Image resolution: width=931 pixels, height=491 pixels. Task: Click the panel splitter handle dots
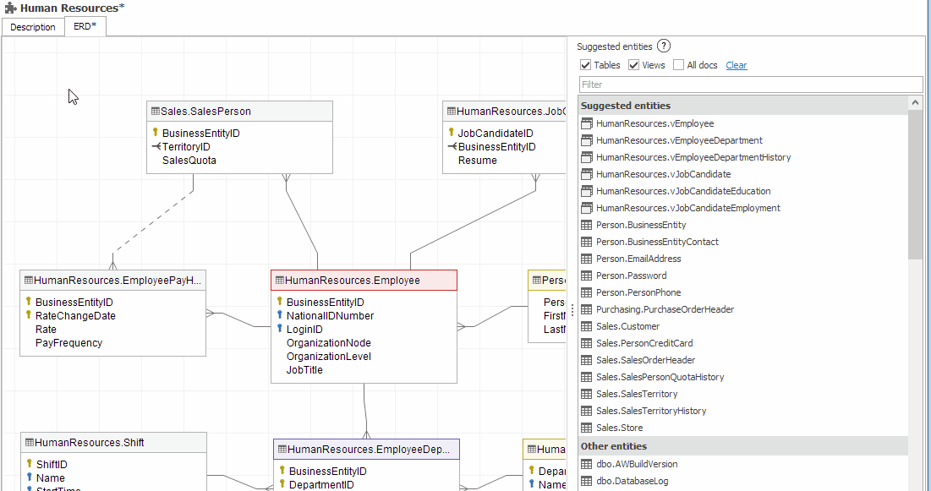(572, 310)
